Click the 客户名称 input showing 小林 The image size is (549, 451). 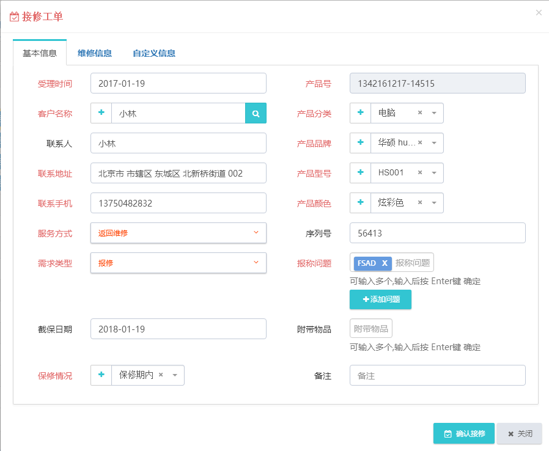click(x=179, y=113)
